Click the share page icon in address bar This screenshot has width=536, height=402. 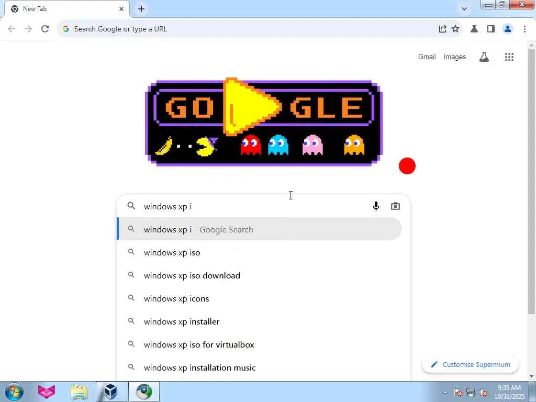[442, 29]
